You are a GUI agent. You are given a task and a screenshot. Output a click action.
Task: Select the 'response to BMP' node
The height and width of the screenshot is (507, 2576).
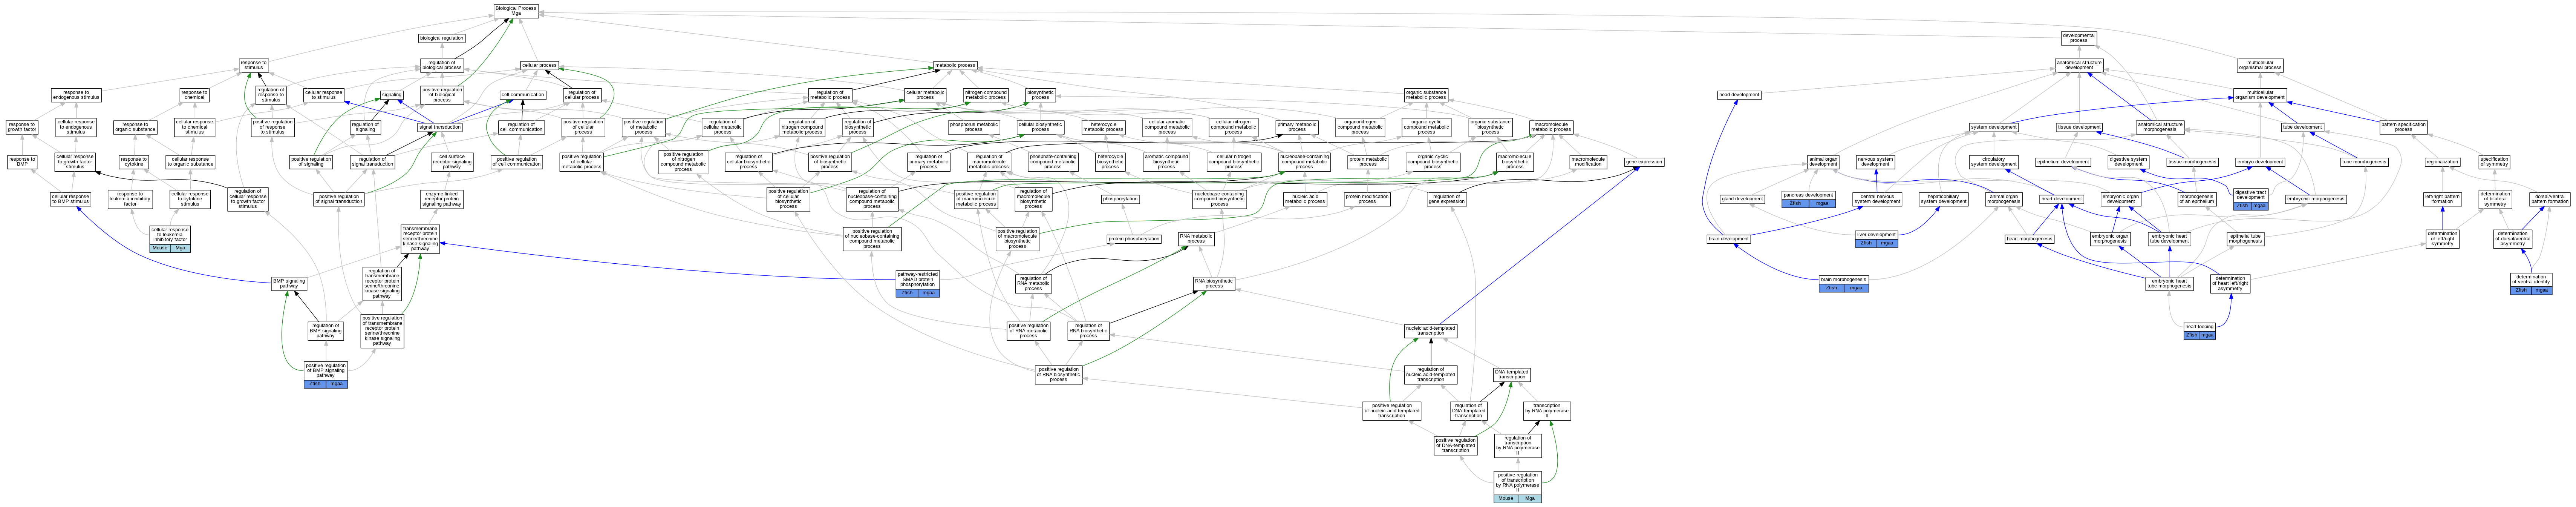pyautogui.click(x=22, y=162)
